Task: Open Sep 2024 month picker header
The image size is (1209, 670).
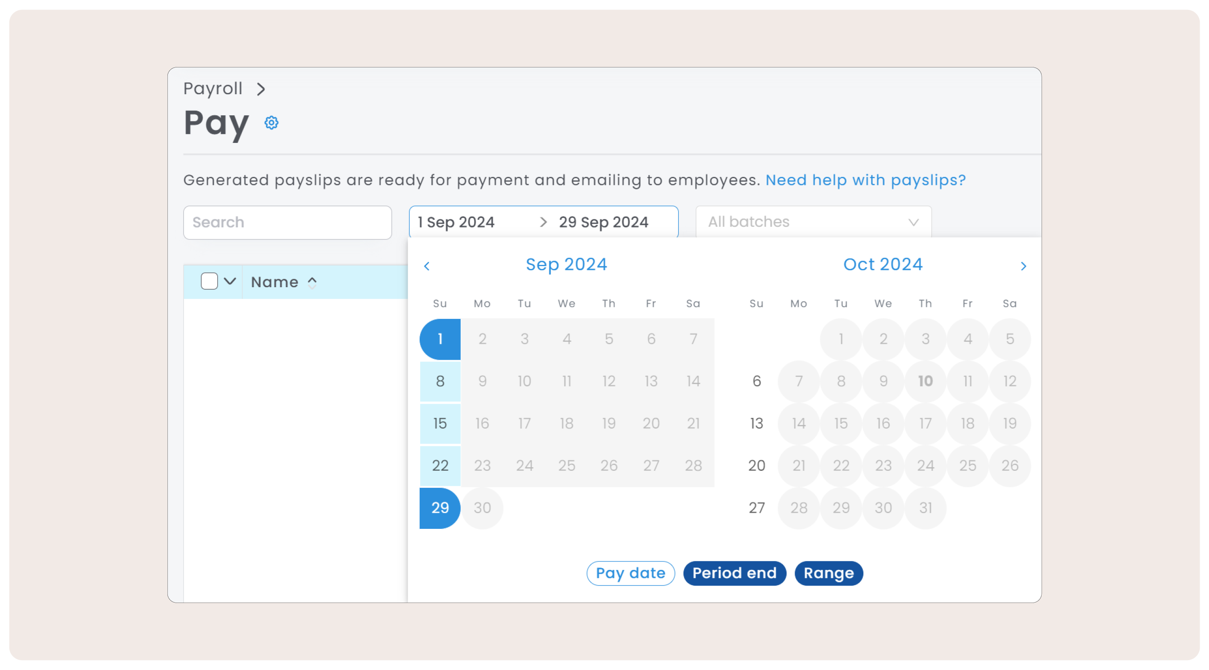Action: [566, 264]
